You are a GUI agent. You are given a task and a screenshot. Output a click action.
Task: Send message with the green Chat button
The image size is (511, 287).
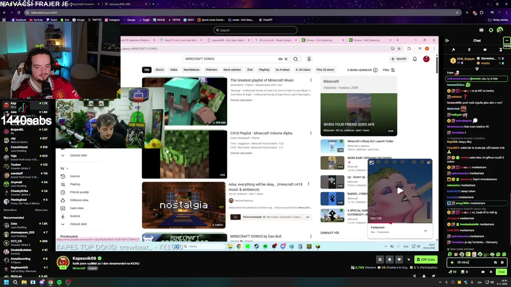[501, 272]
